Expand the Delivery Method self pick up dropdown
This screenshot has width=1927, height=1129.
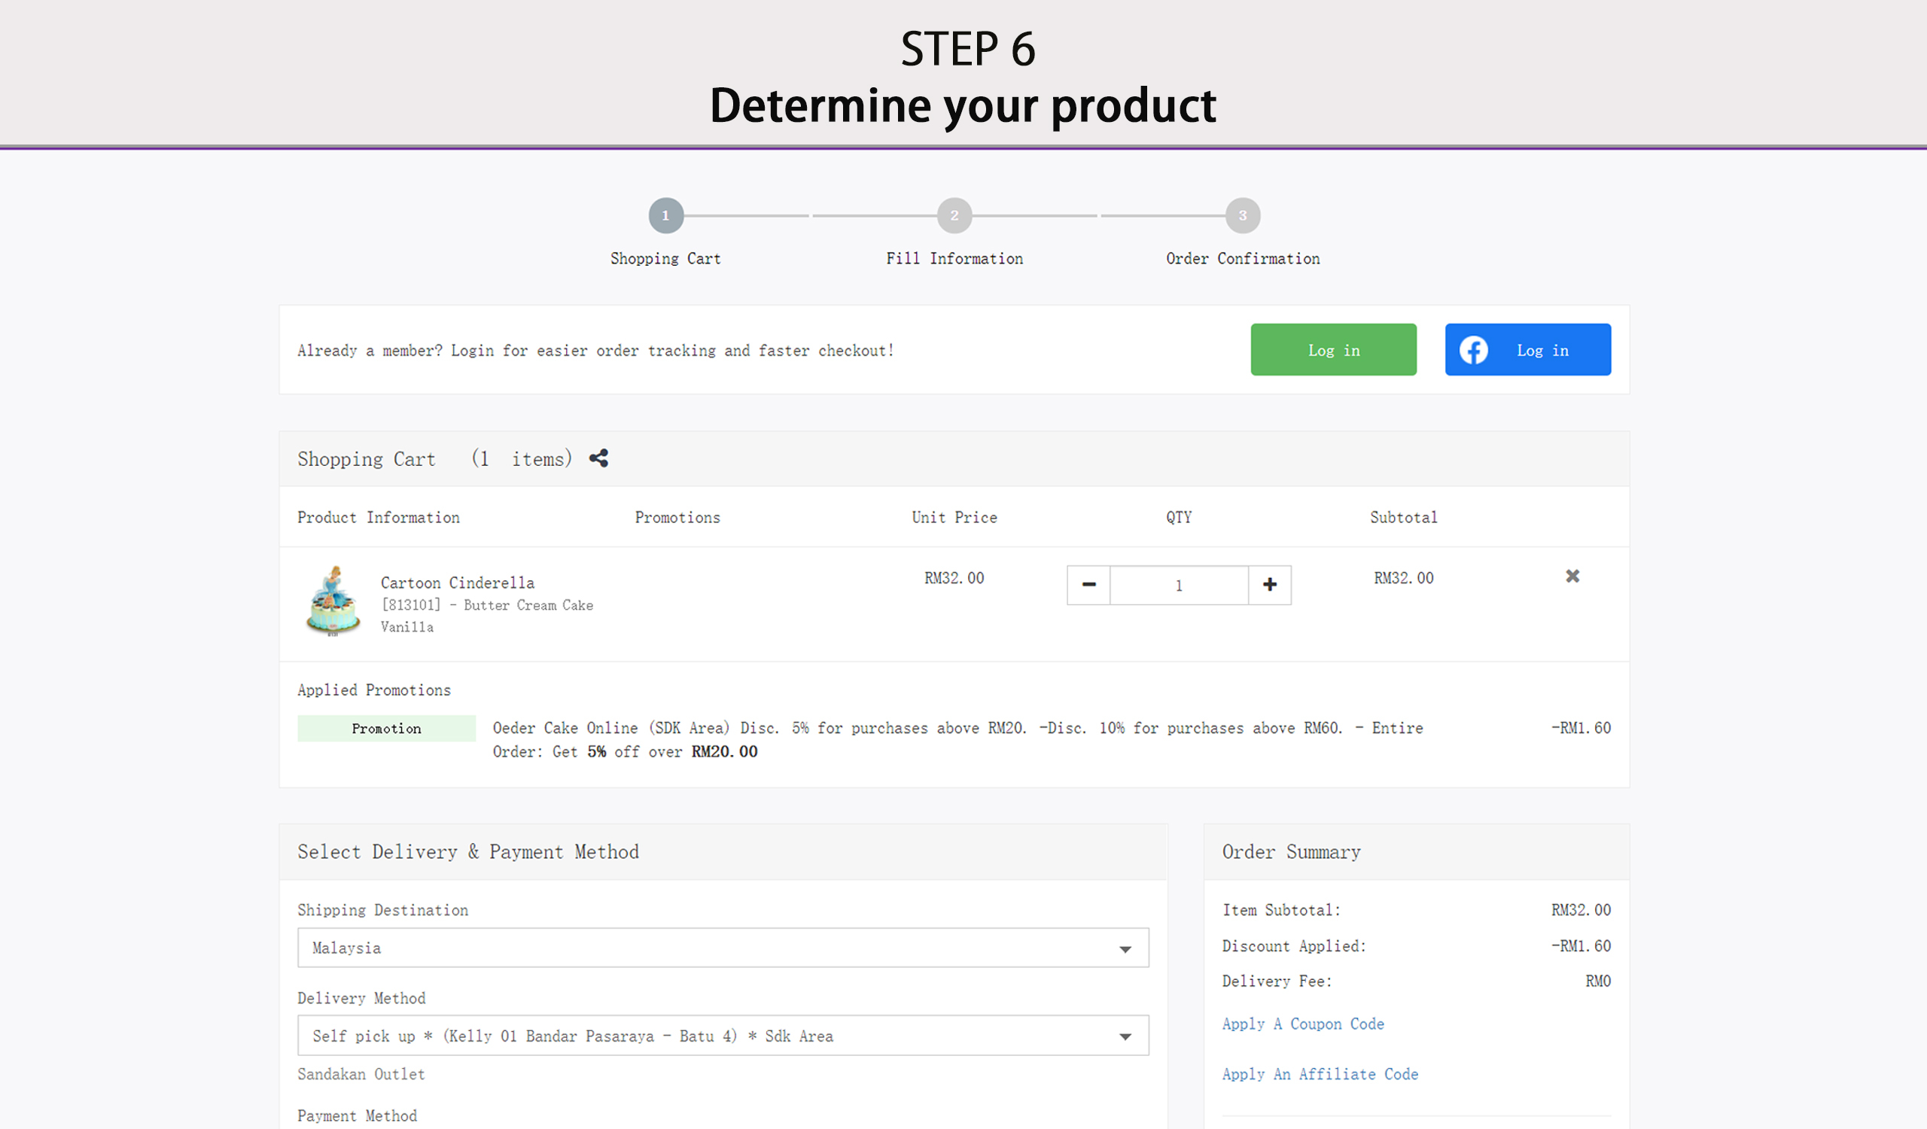[x=722, y=1036]
